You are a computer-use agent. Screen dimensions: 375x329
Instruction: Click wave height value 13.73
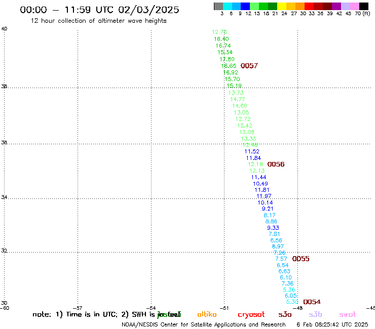(236, 93)
